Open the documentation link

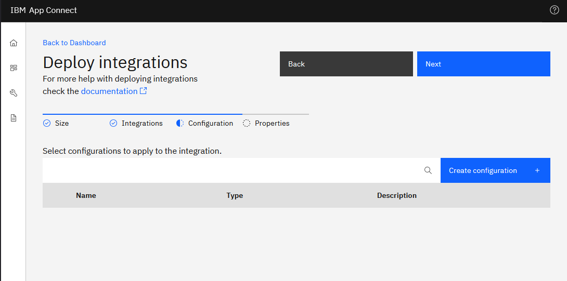(x=109, y=91)
